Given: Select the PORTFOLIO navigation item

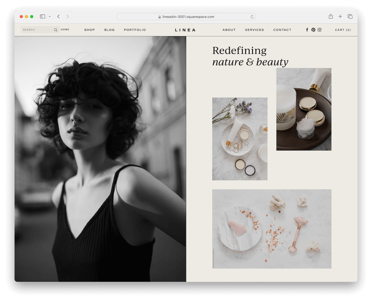Looking at the screenshot, I should tap(135, 30).
